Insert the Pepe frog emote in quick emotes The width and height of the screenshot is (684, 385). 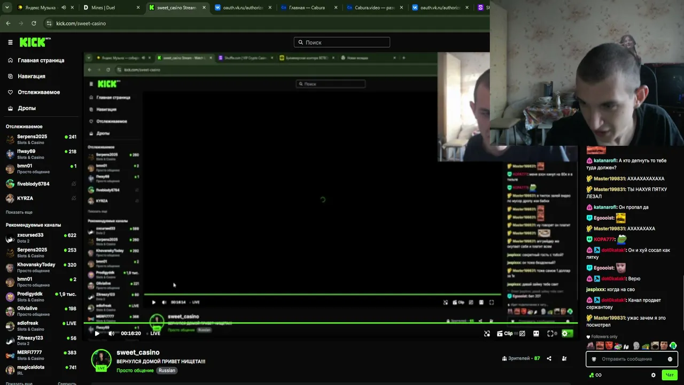click(646, 346)
